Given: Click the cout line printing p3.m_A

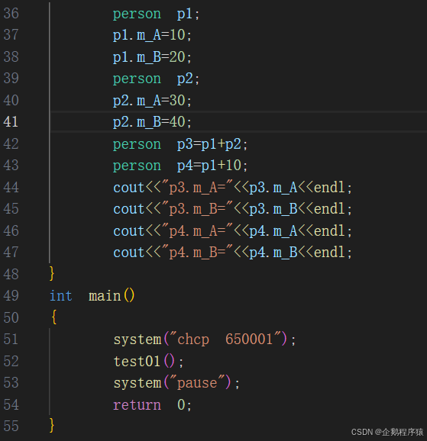Looking at the screenshot, I should pos(232,188).
